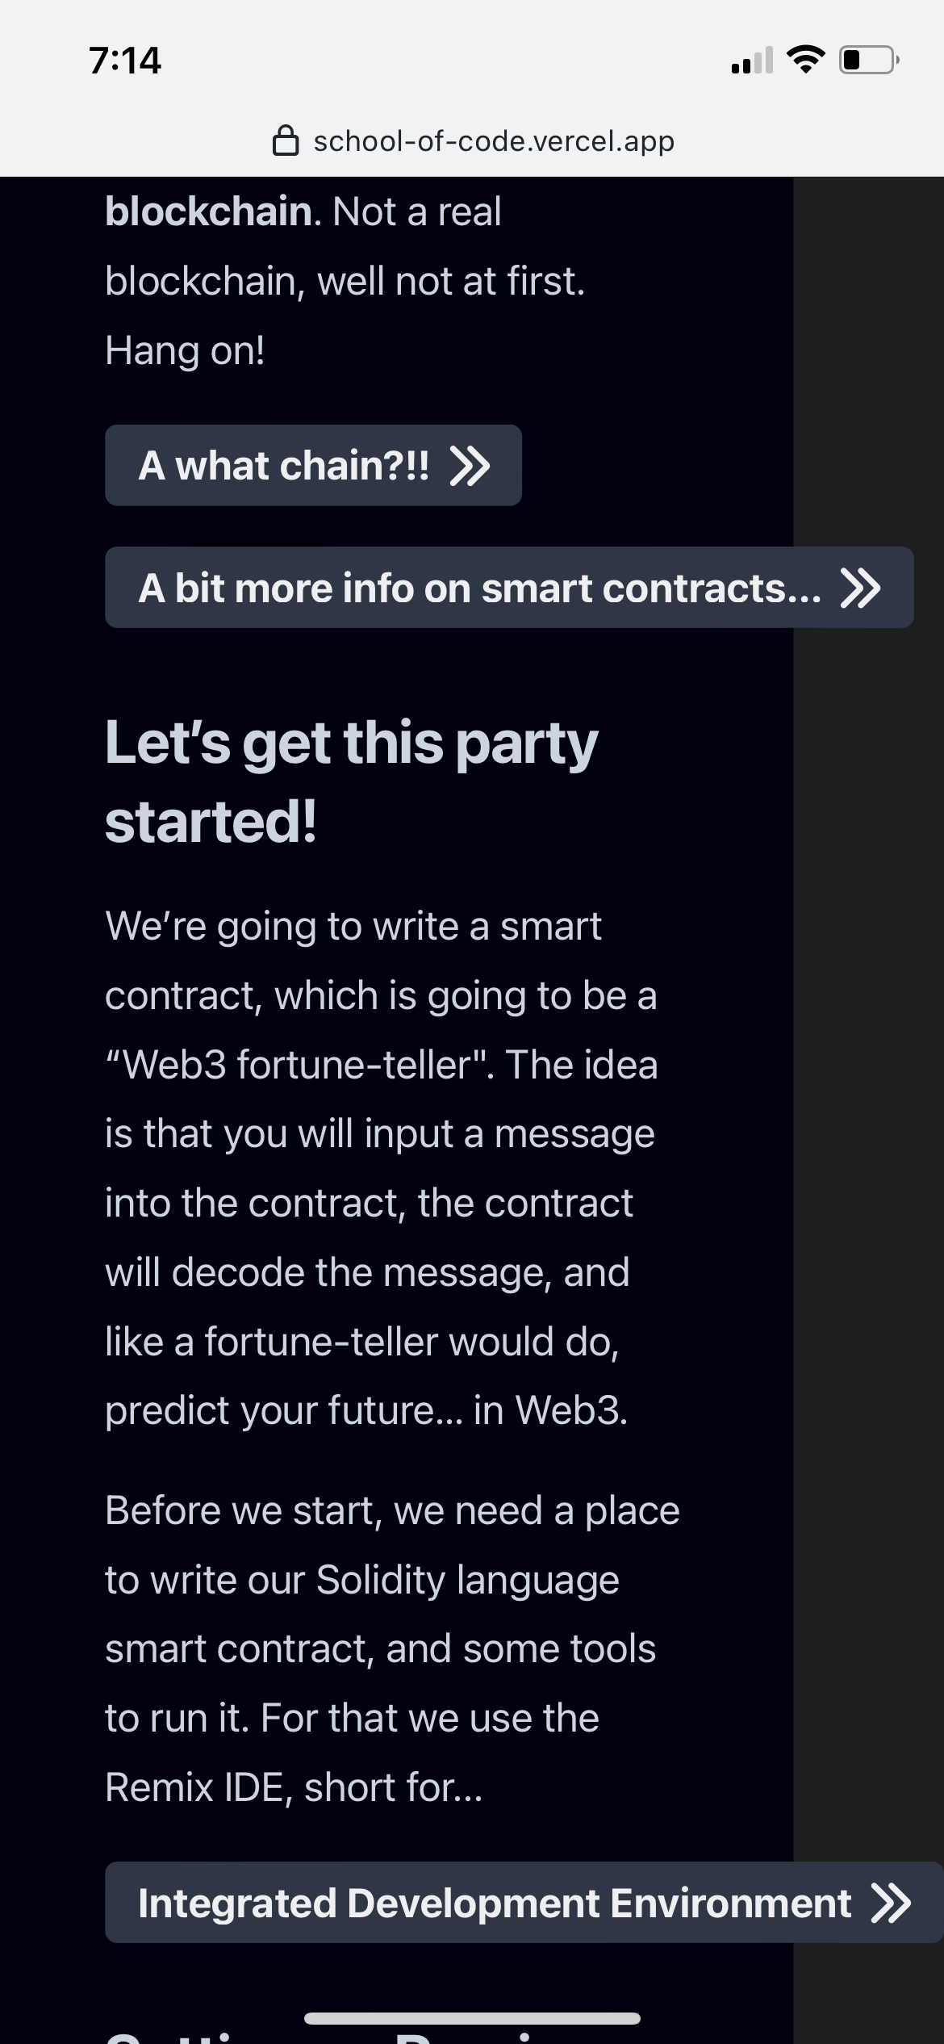Tap the cellular signal bars icon
Viewport: 944px width, 2044px height.
750,61
